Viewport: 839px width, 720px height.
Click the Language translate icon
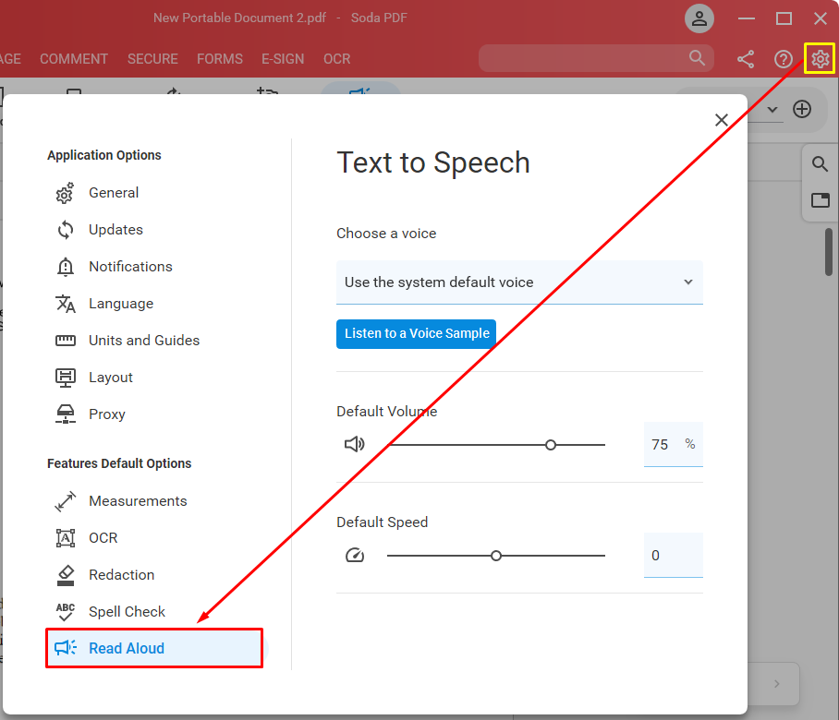(66, 304)
